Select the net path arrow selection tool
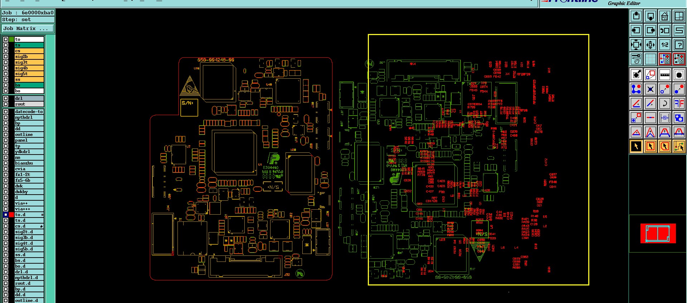Screen dimensions: 687x303 pos(679,146)
